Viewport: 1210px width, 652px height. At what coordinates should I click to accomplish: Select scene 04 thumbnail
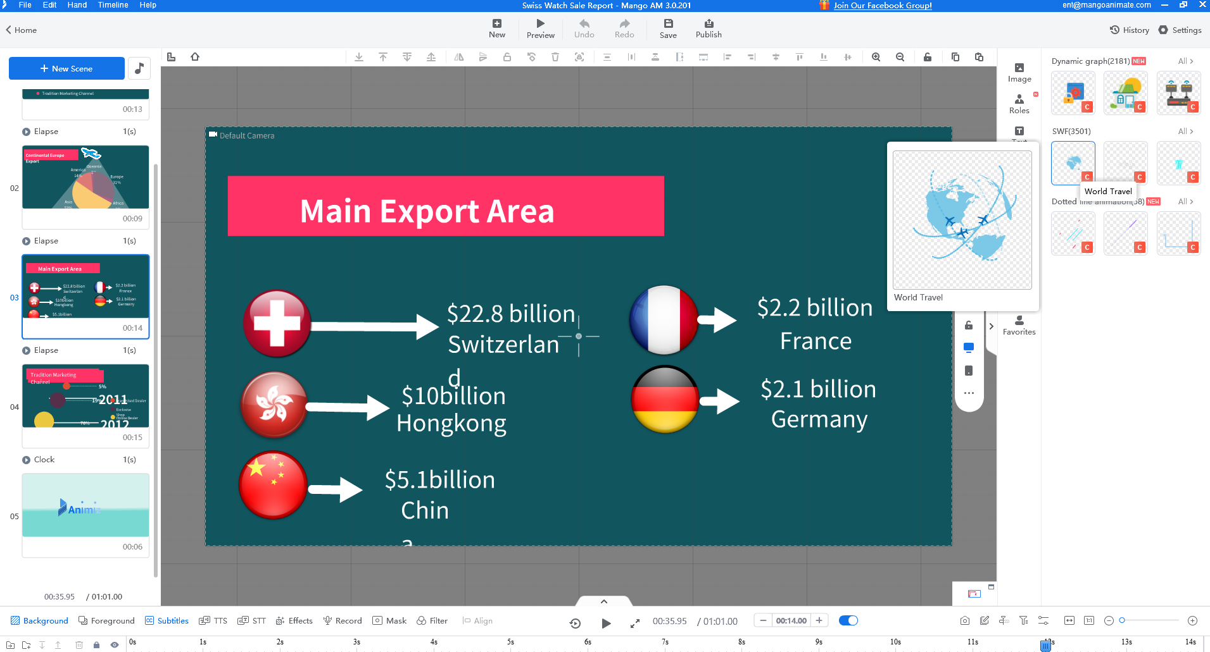pos(85,396)
